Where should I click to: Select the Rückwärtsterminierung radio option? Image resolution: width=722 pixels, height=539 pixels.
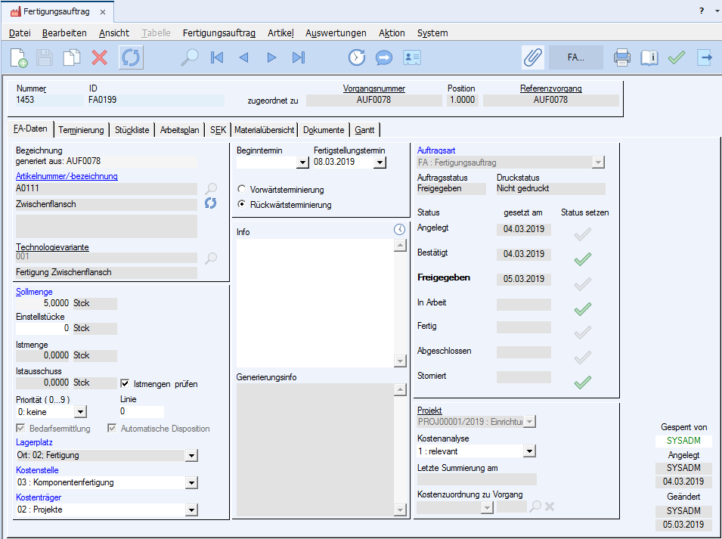(x=242, y=204)
